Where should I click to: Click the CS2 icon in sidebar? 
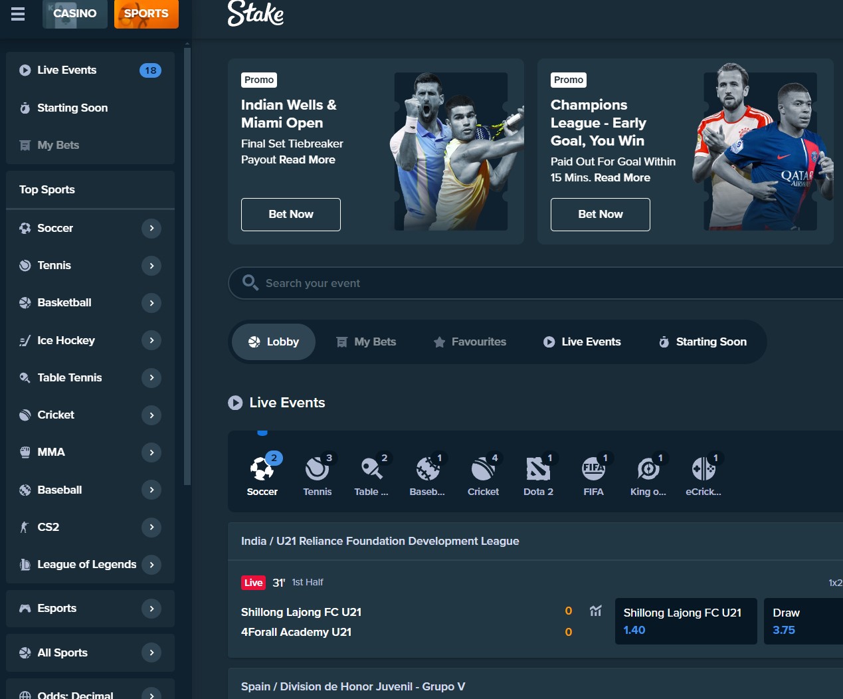(25, 527)
